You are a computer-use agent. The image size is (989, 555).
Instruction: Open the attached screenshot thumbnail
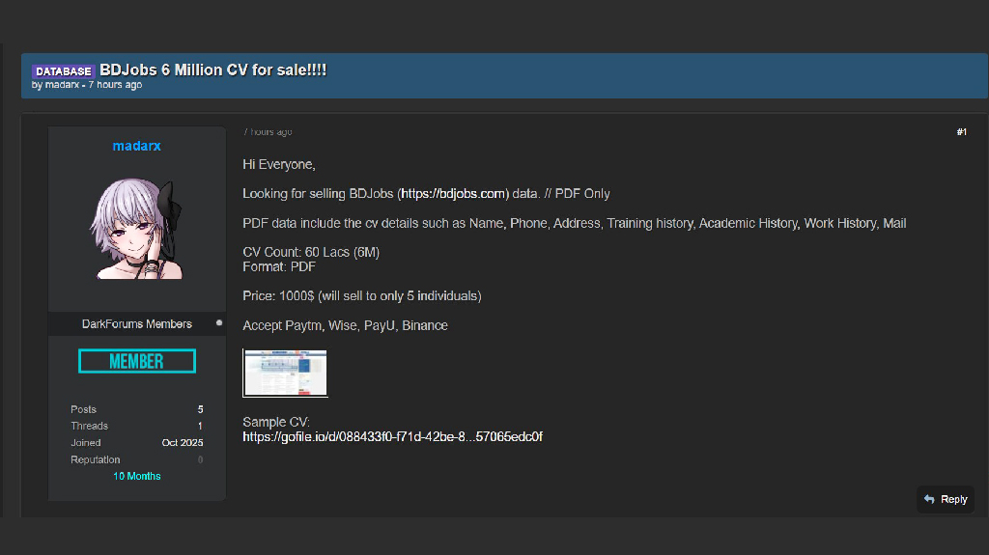point(285,373)
